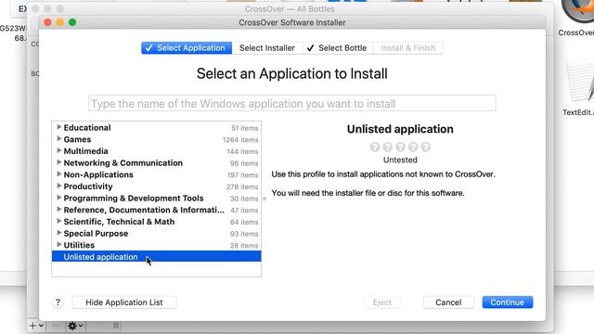Click the Select Application tab
This screenshot has width=594, height=334.
tap(187, 48)
